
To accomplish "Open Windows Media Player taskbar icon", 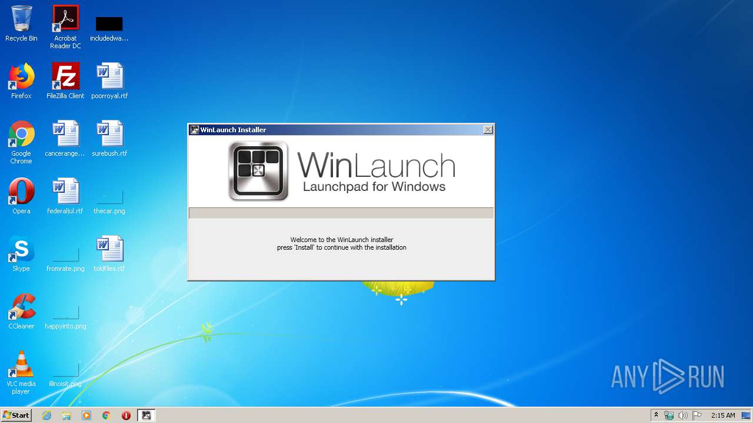I will coord(86,415).
